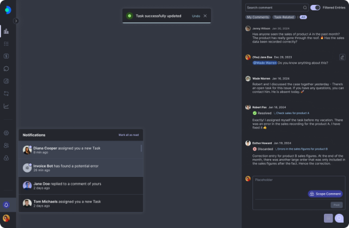Open the settings gear in the sidebar
349x228 pixels.
pos(6,133)
